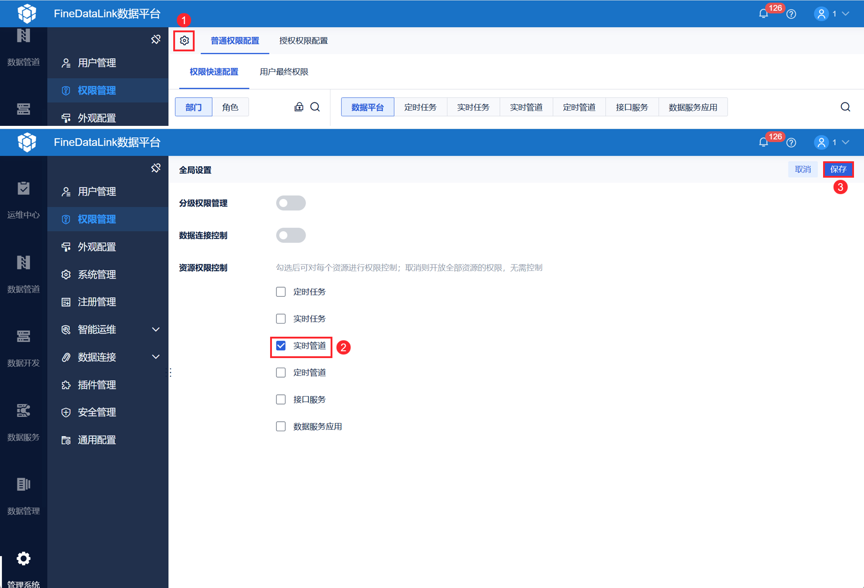
Task: Click notification bell in lower header
Action: 764,142
